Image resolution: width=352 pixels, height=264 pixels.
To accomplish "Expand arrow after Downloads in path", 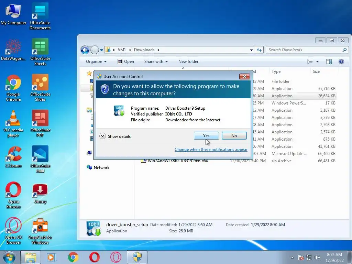I will (x=158, y=50).
